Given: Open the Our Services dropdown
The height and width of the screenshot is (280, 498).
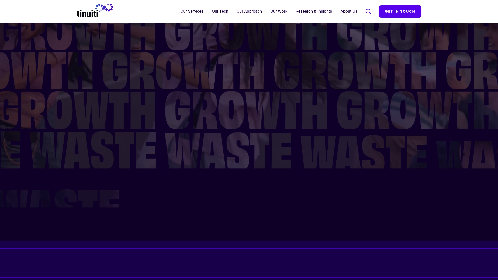Looking at the screenshot, I should click(x=192, y=11).
